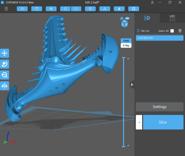185x156 pixels.
Task: Delete selected file with trash icon
Action: (180, 31)
